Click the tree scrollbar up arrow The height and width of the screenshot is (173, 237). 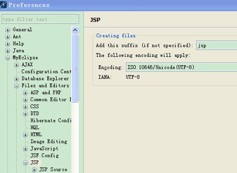(x=75, y=30)
